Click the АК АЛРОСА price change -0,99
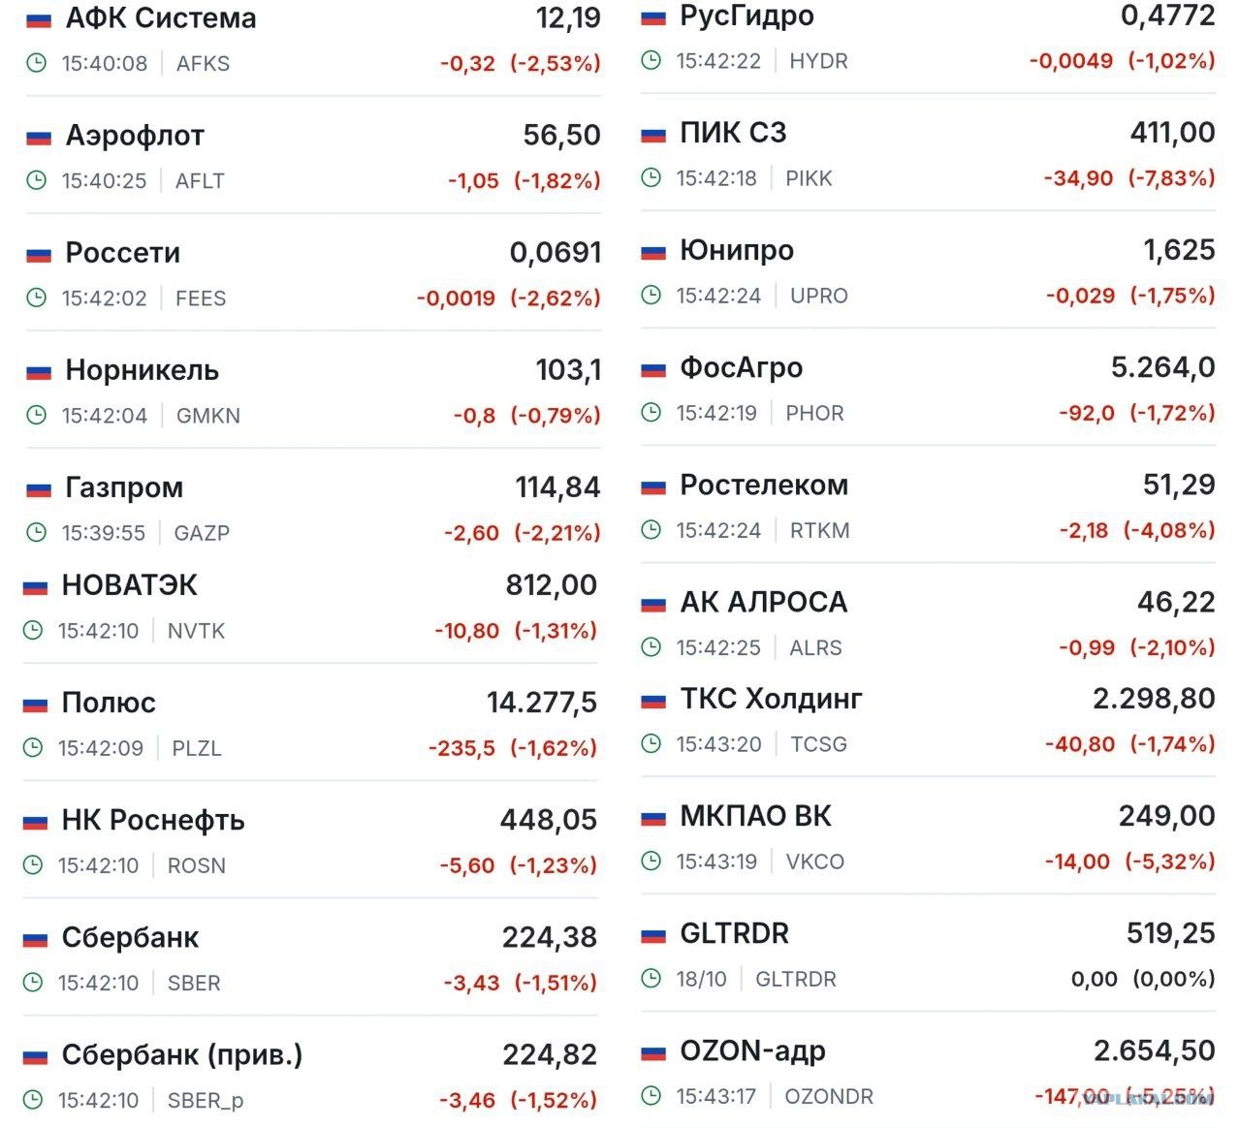Viewport: 1239px width, 1128px height. (1087, 647)
